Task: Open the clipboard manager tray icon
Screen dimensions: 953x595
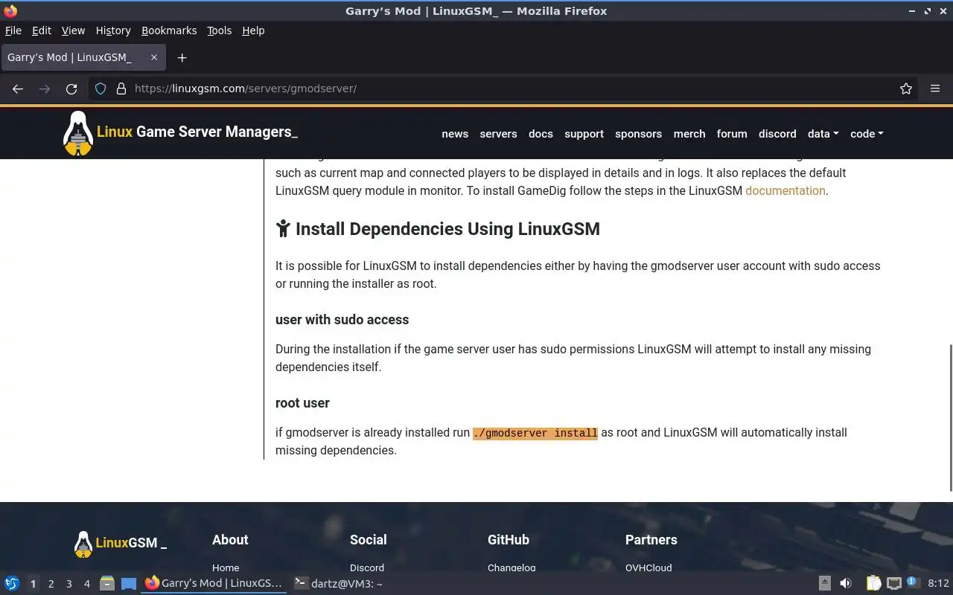Action: pos(873,584)
